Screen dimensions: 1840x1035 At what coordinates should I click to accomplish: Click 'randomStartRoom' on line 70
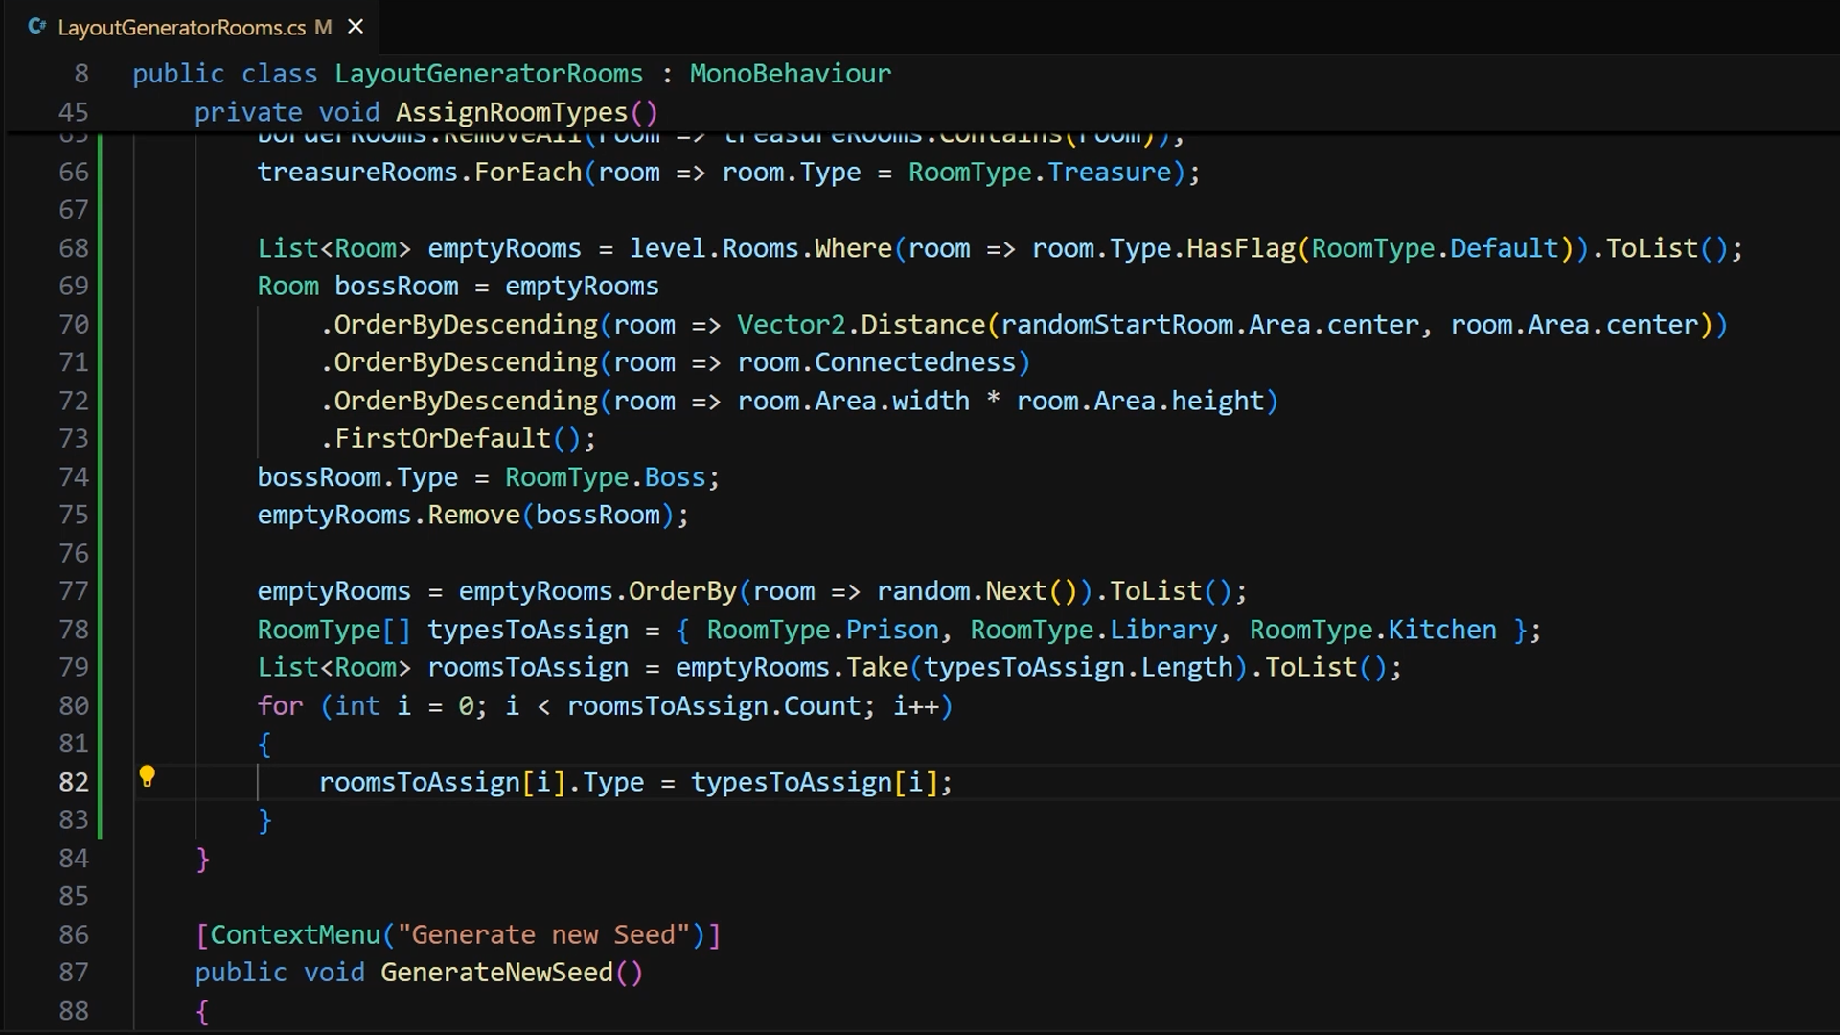[1116, 325]
